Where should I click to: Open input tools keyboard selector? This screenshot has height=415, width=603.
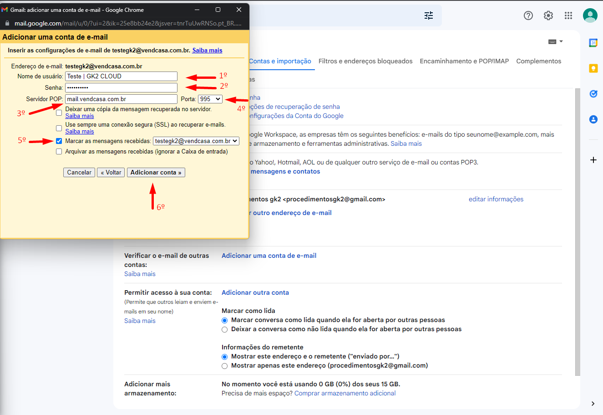tap(556, 41)
